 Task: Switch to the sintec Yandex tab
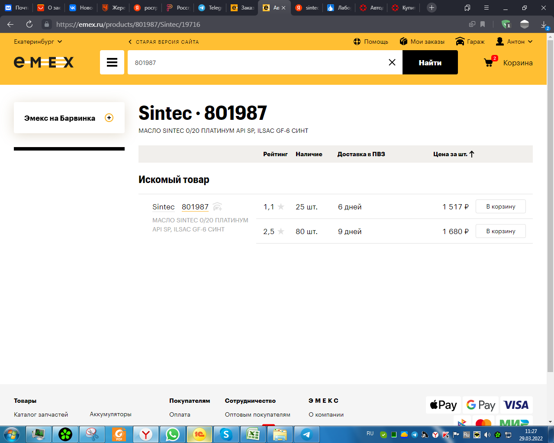click(307, 7)
